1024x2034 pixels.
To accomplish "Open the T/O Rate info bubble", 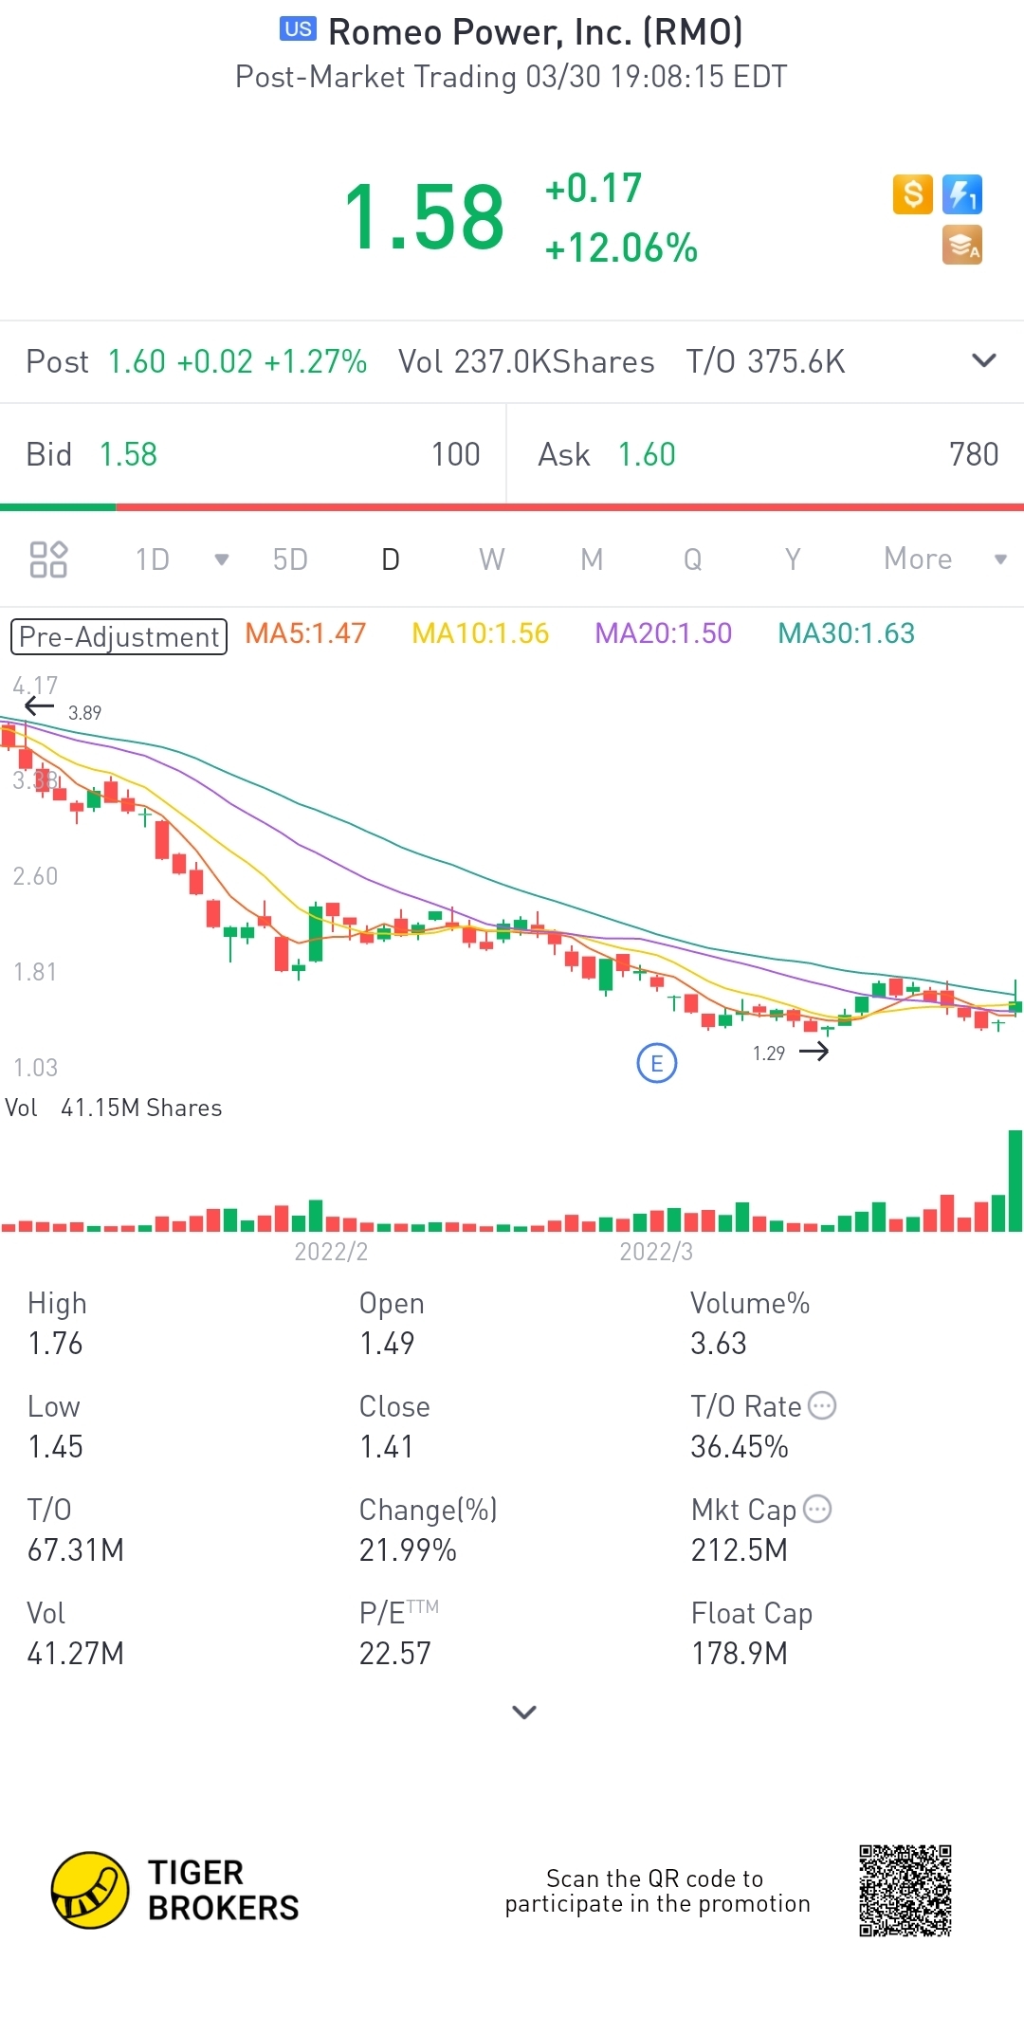I will coord(822,1405).
